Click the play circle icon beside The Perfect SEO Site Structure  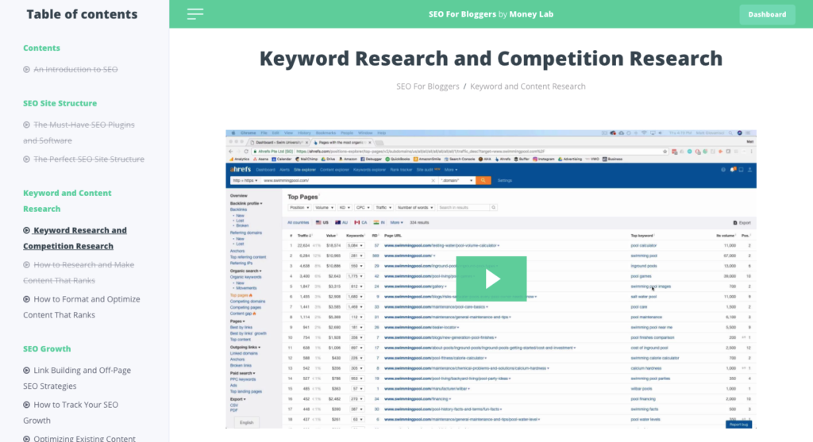click(26, 159)
